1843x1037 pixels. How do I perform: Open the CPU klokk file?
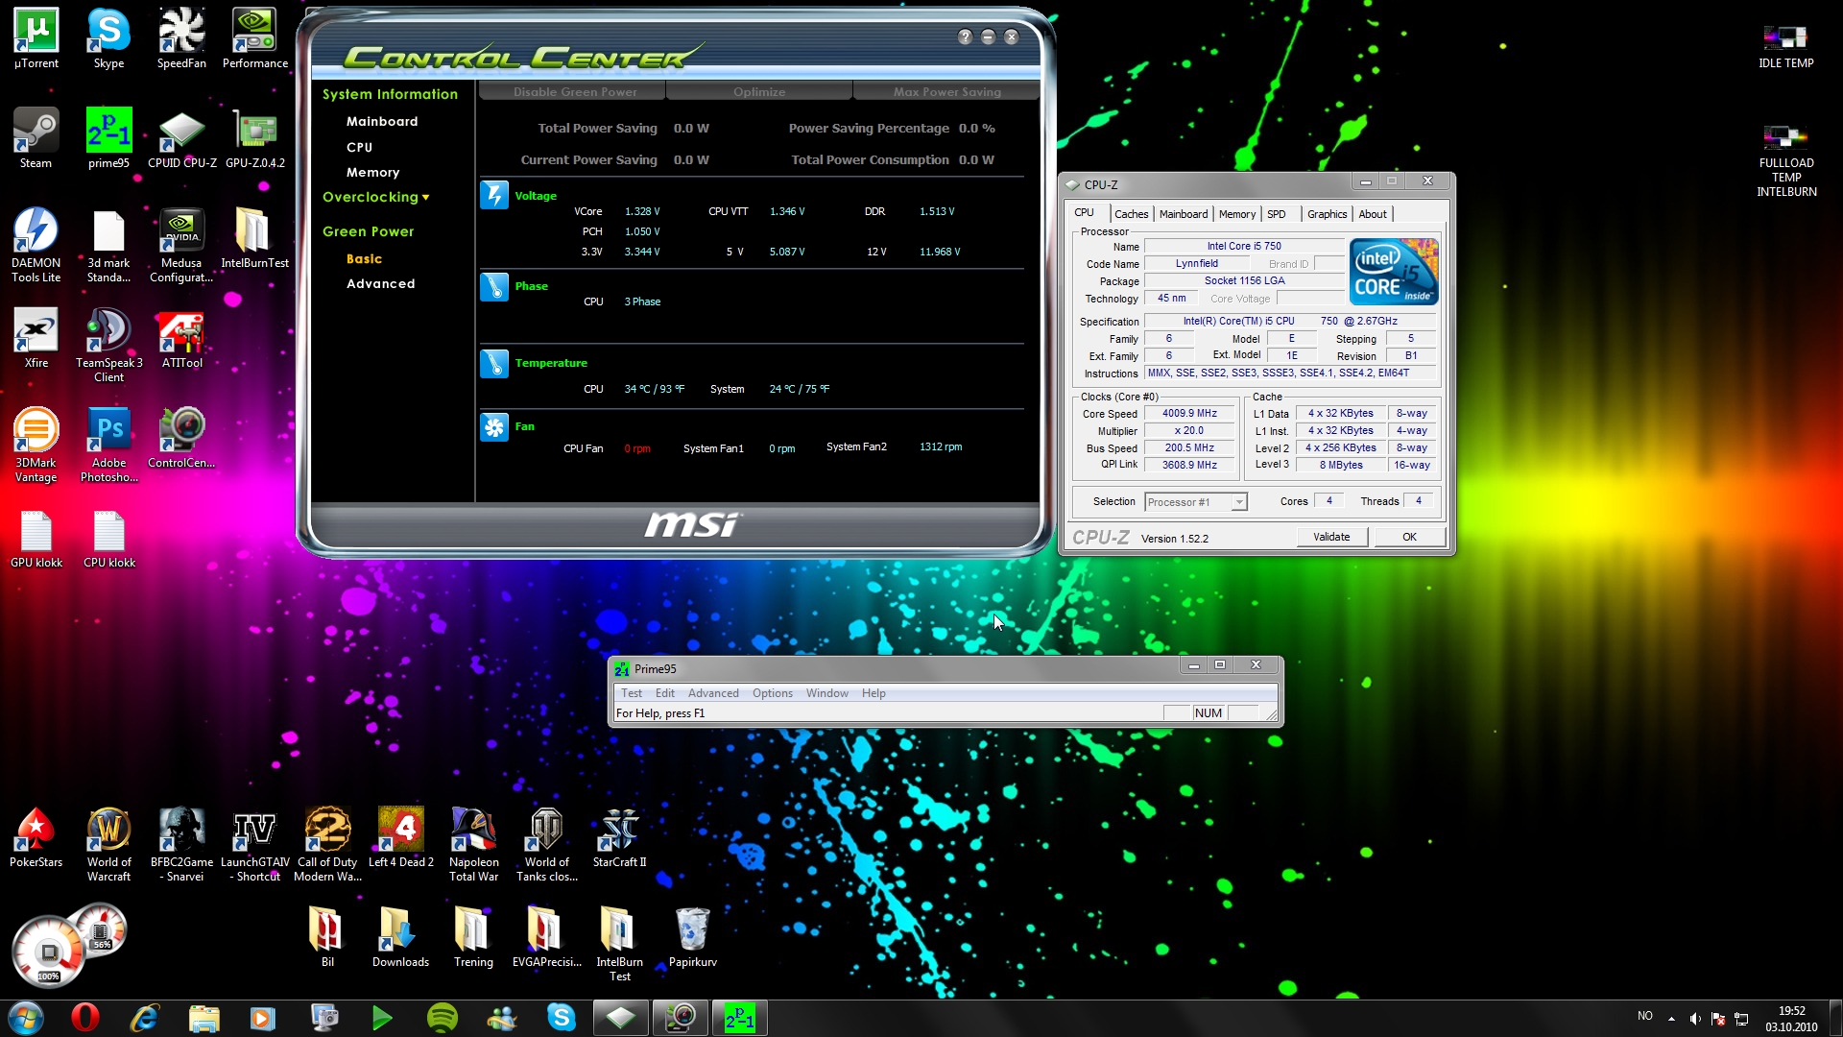(108, 538)
